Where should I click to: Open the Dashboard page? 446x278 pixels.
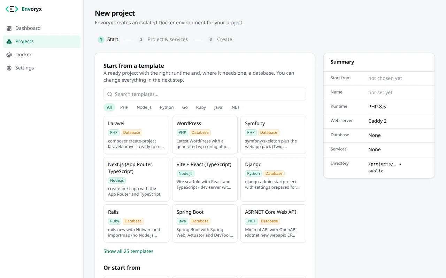(41, 28)
